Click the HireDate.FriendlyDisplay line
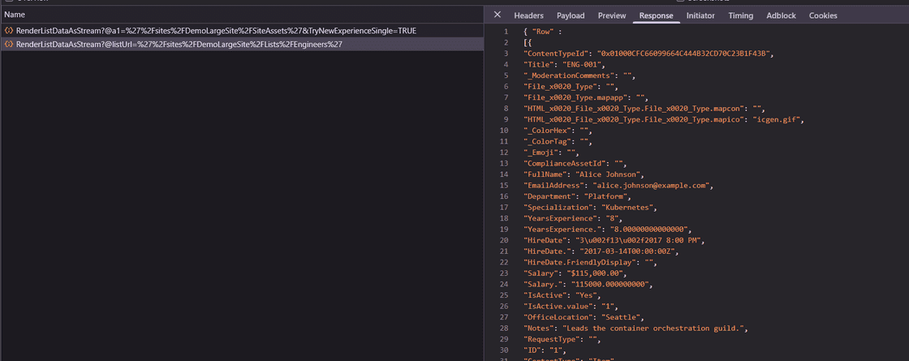The height and width of the screenshot is (361, 909). tap(590, 263)
